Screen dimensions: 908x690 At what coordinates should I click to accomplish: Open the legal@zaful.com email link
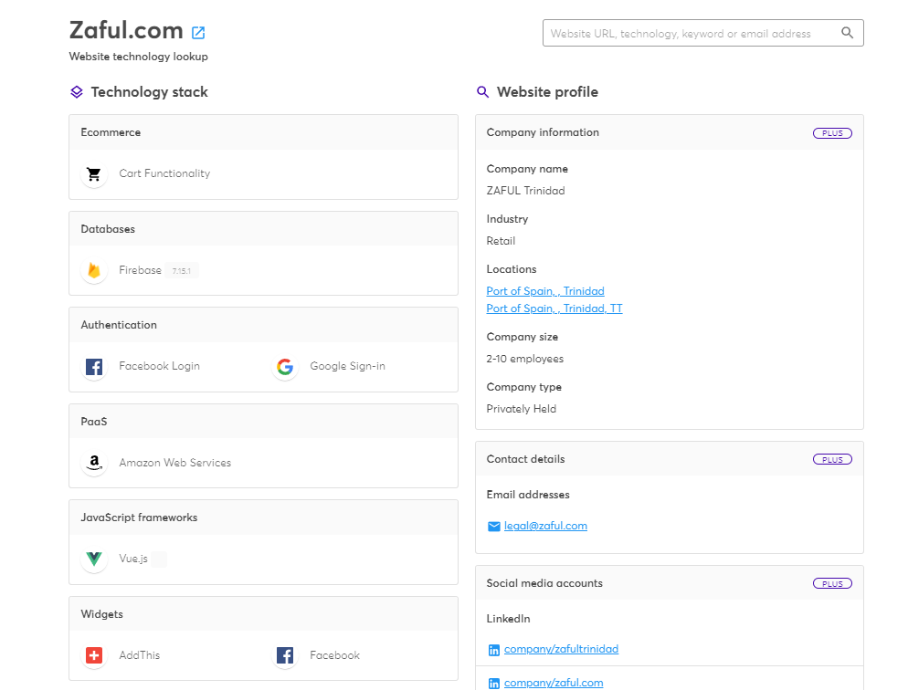point(545,526)
